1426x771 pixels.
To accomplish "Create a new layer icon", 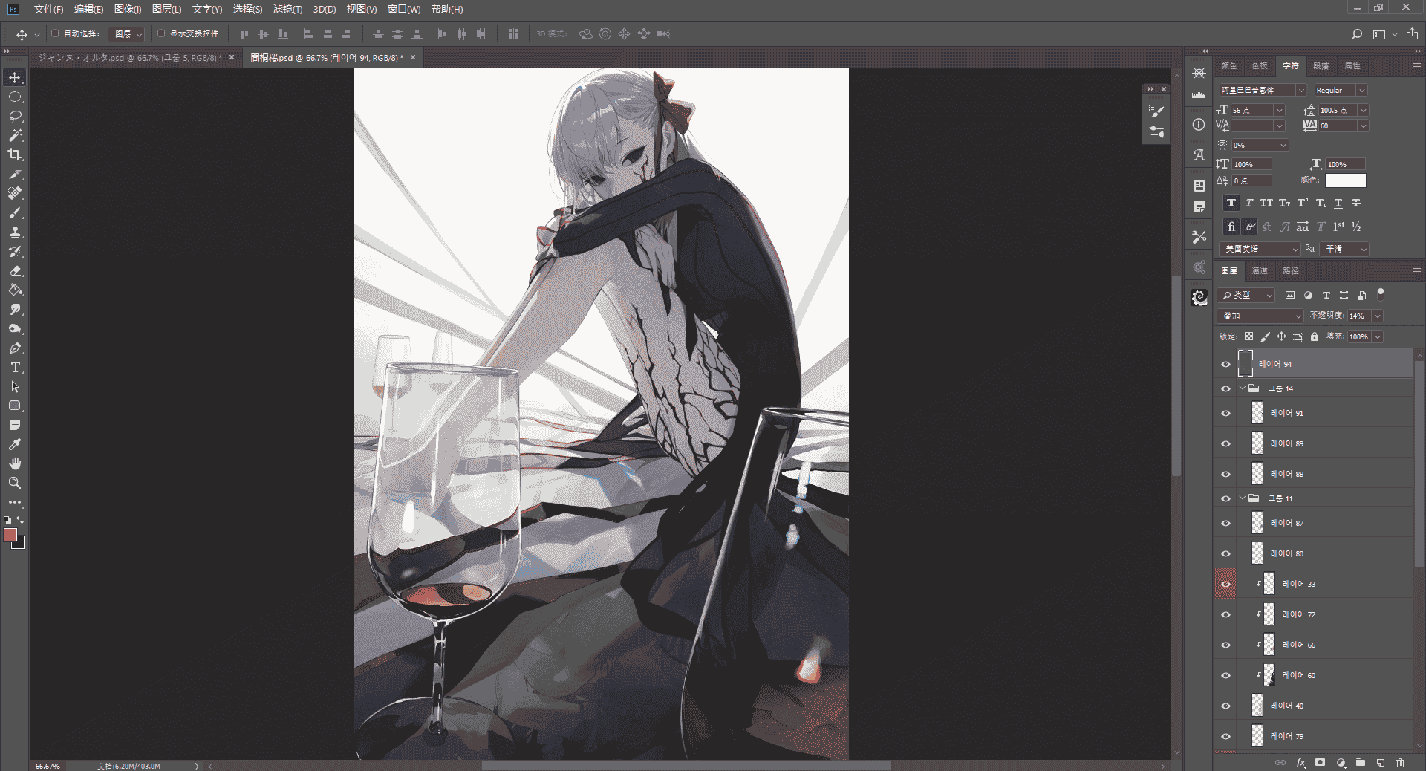I will (1380, 763).
